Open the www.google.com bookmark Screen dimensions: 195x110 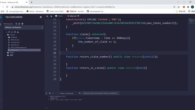pos(15,11)
